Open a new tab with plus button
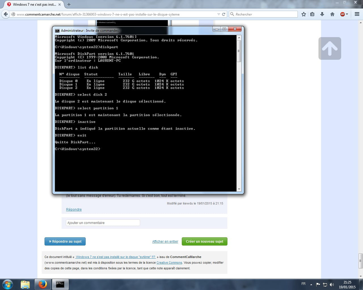Screen dimensions: 363x290 click(x=69, y=5)
